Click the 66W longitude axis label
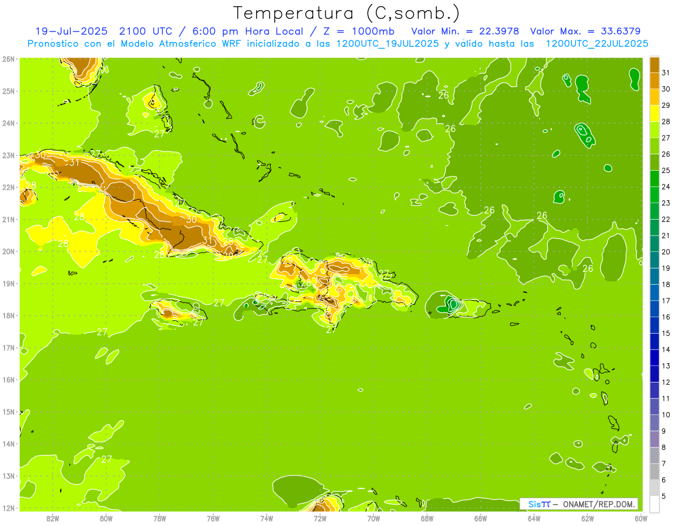This screenshot has height=526, width=681. pos(480,518)
